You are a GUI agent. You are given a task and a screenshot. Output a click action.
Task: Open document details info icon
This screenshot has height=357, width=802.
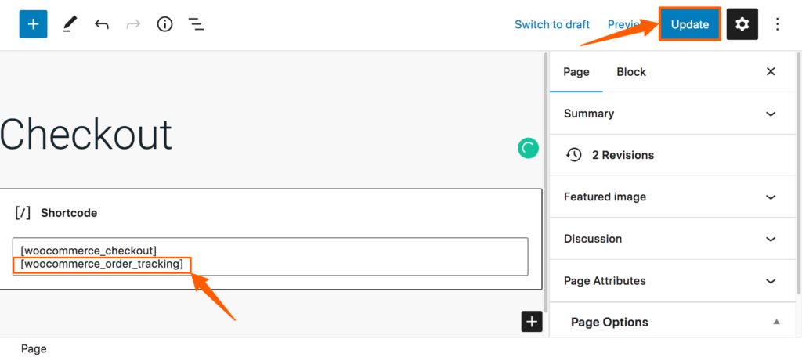[164, 24]
